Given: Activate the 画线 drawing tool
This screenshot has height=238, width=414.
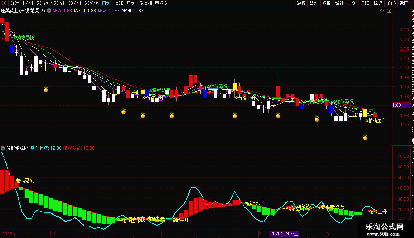Looking at the screenshot, I should [352, 3].
